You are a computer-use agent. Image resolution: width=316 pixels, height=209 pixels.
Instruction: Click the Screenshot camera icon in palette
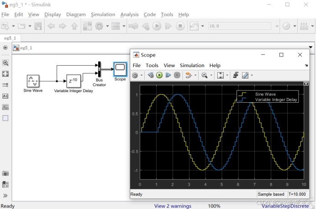[5, 173]
